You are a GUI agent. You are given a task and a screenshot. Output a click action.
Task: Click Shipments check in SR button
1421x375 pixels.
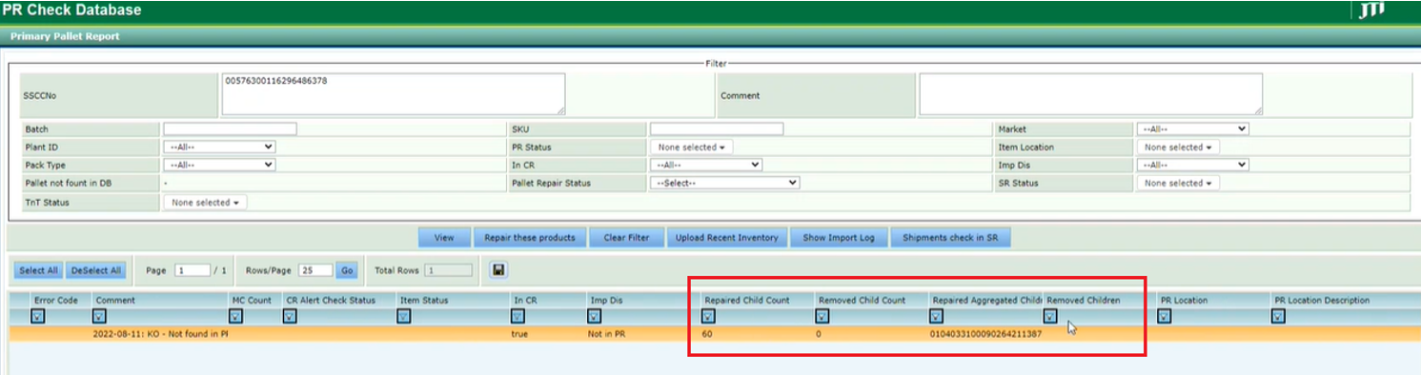951,237
